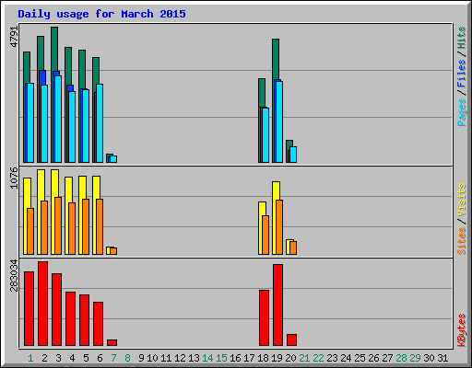
Task: Select green day label '7' on the x-axis
Action: [x=113, y=358]
